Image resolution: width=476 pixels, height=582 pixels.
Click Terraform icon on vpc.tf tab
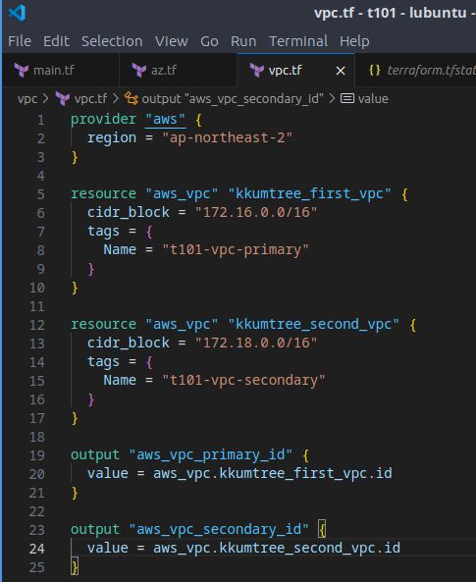256,70
